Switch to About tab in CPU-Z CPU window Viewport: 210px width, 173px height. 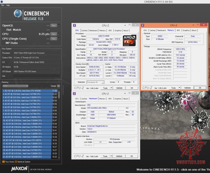(126, 30)
